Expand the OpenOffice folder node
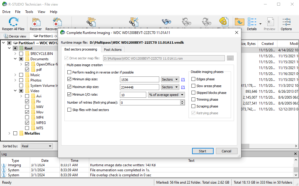The image size is (299, 186). tap(21, 64)
